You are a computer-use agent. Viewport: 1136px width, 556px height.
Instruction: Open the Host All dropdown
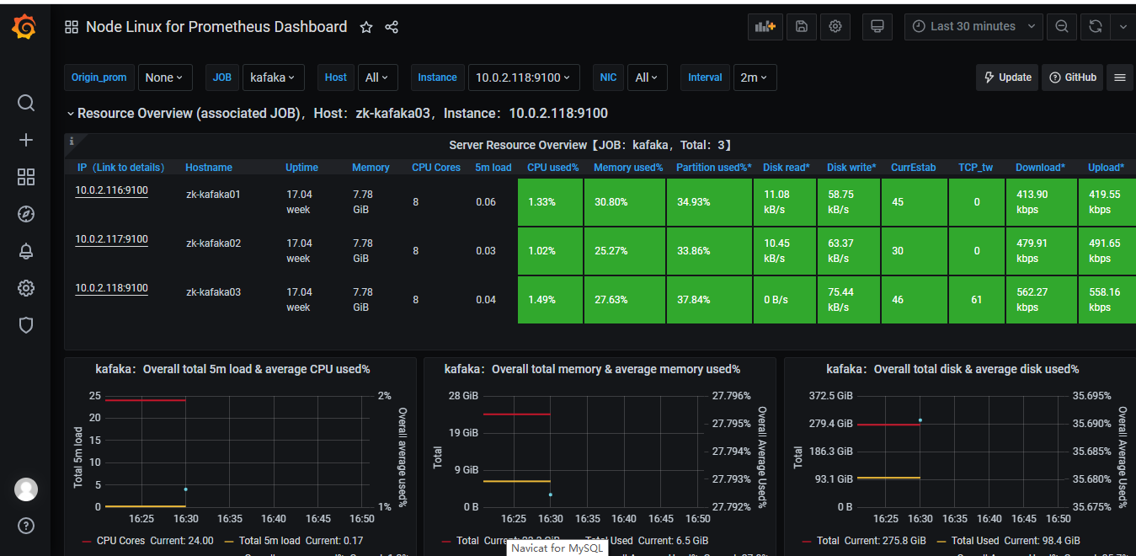pyautogui.click(x=377, y=78)
